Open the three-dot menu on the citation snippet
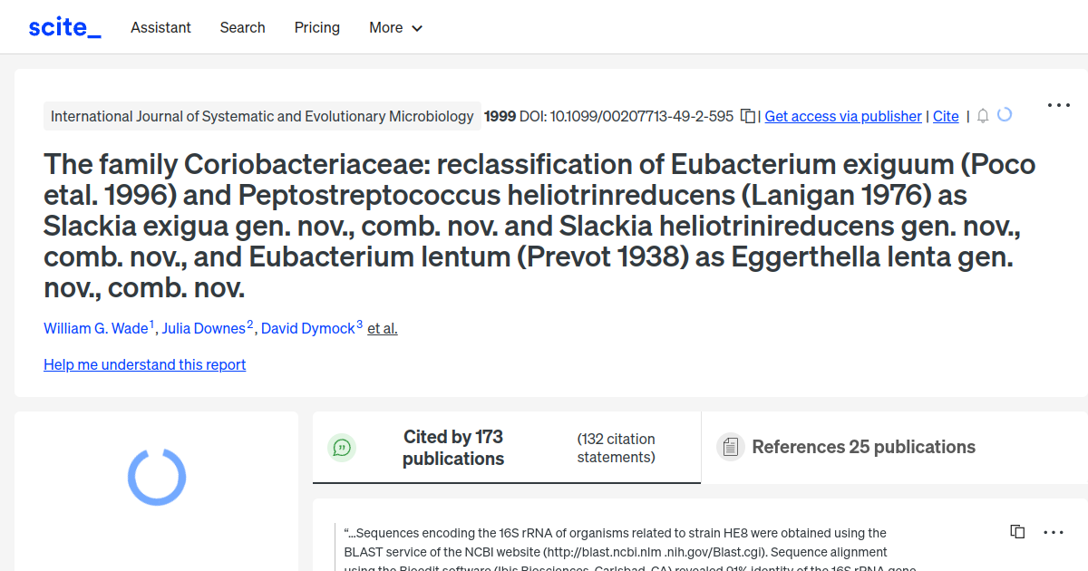The height and width of the screenshot is (571, 1088). pos(1053,531)
